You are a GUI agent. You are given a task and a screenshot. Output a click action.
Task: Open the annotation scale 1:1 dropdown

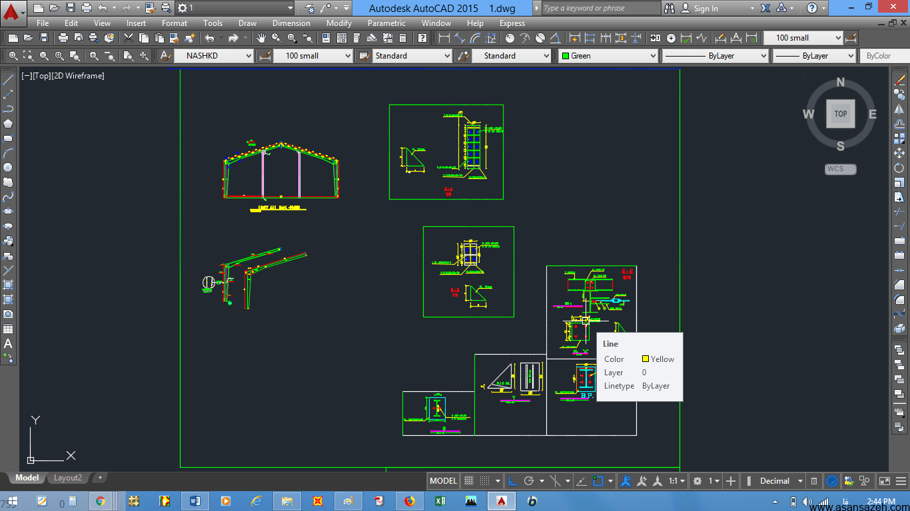point(678,481)
